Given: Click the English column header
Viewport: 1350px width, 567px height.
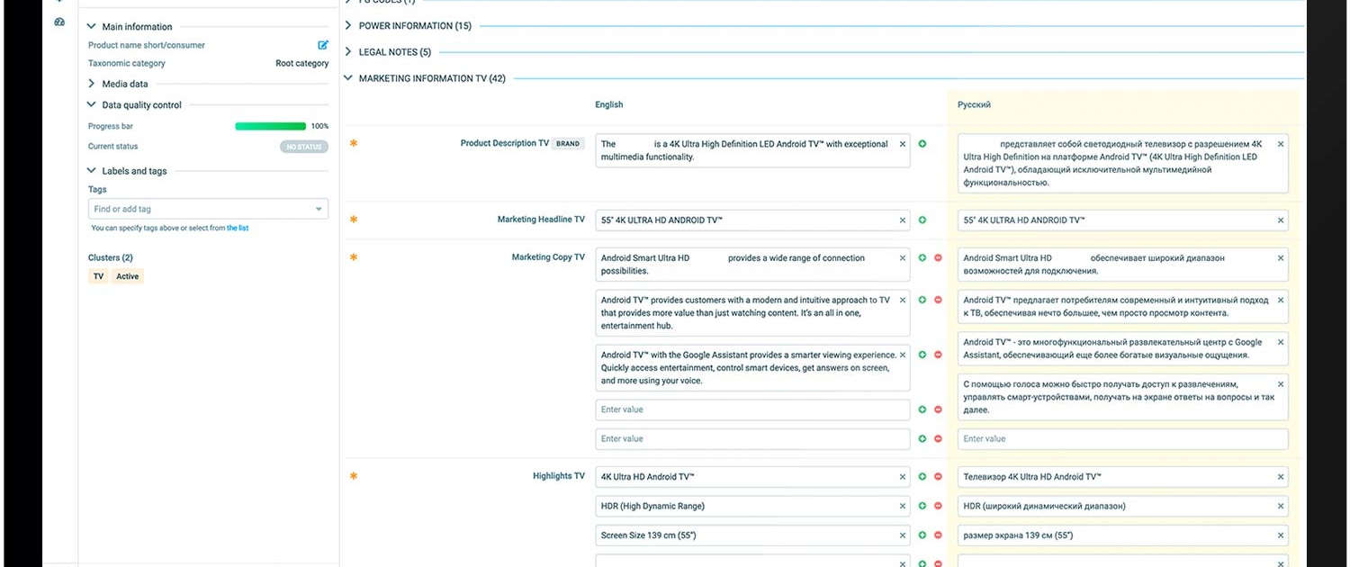Looking at the screenshot, I should coord(609,105).
